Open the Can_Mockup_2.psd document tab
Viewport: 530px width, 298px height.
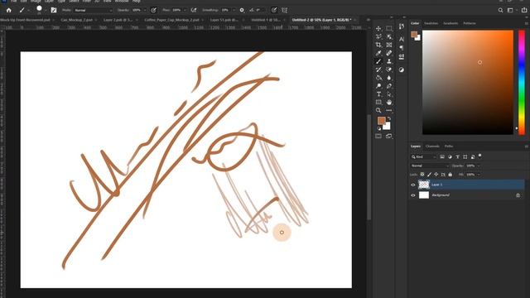77,20
